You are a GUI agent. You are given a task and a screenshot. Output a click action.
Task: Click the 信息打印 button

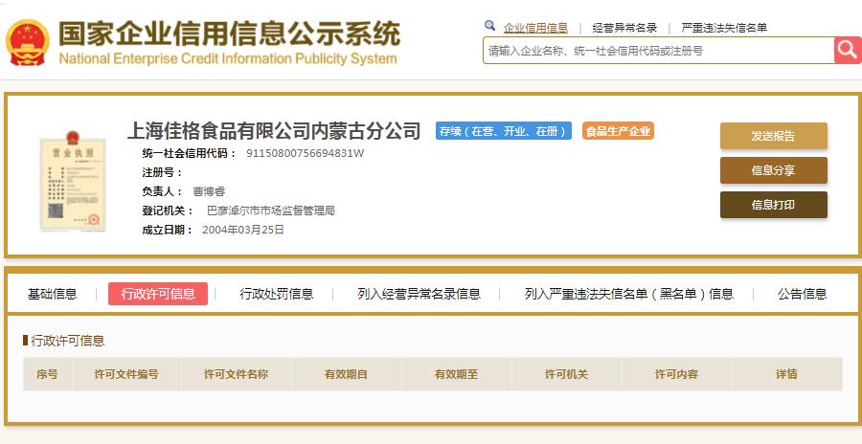(774, 205)
